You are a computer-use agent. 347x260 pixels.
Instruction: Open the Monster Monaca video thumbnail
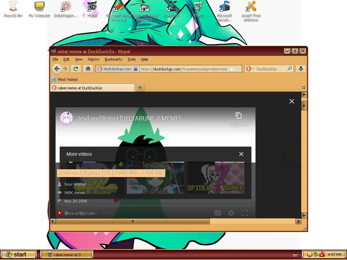[155, 178]
